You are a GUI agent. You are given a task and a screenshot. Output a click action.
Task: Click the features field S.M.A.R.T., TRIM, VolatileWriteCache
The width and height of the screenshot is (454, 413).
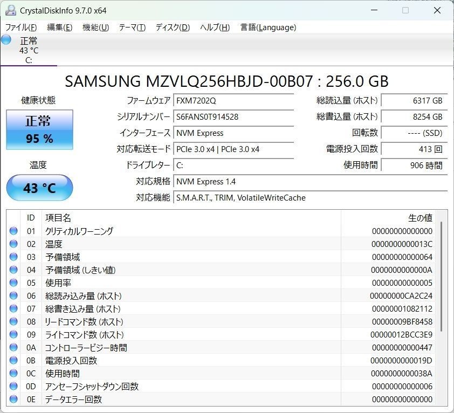(x=311, y=198)
